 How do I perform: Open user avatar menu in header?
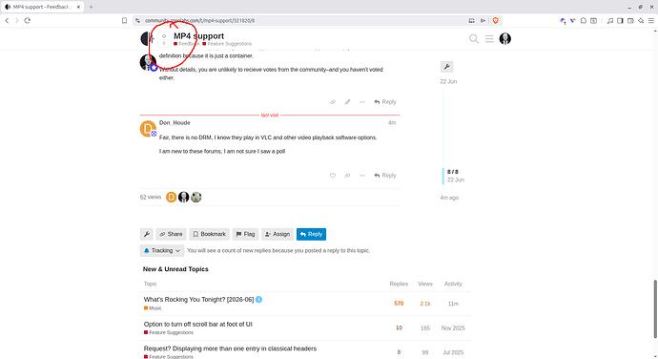[x=505, y=39]
